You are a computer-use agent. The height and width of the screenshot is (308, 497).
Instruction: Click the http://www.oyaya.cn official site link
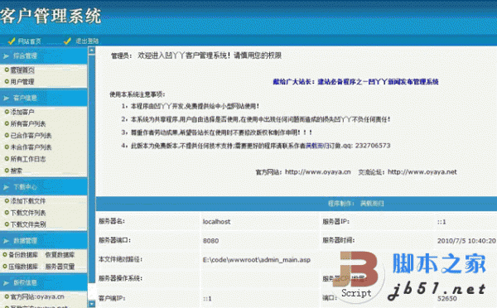318,172
